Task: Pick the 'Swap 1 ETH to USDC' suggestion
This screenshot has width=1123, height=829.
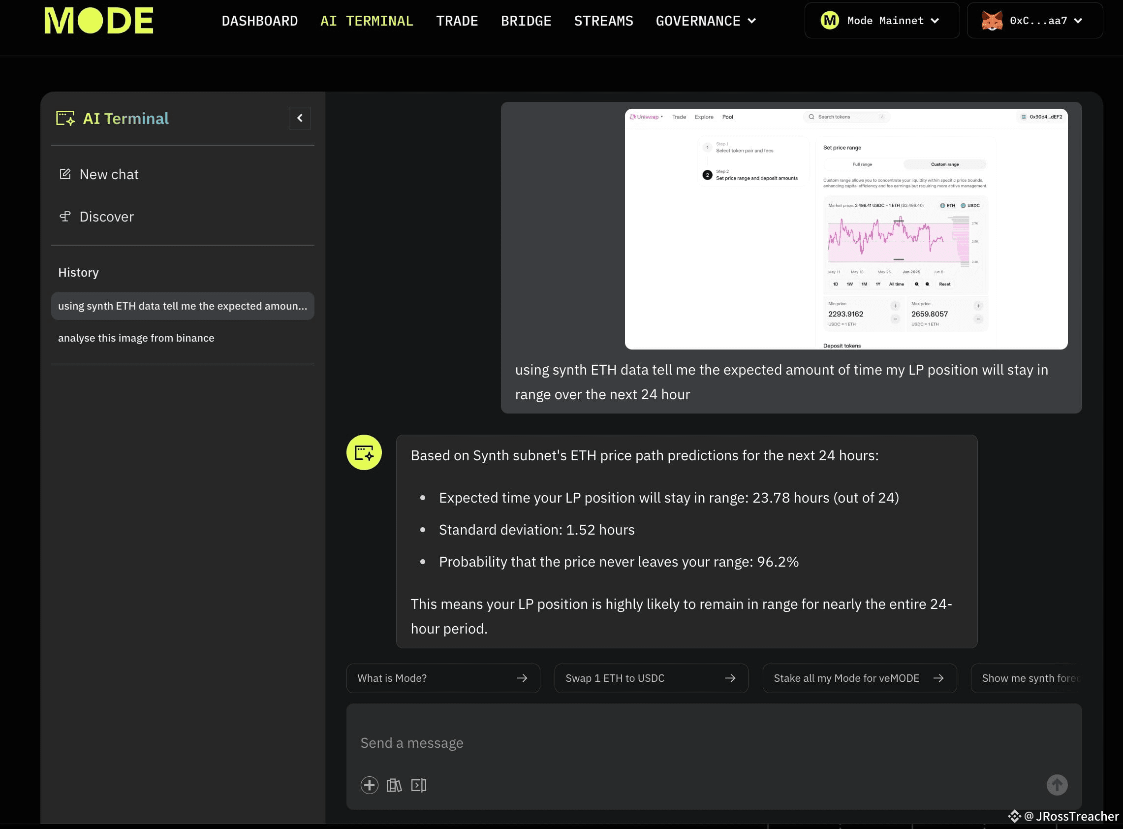Action: (x=651, y=678)
